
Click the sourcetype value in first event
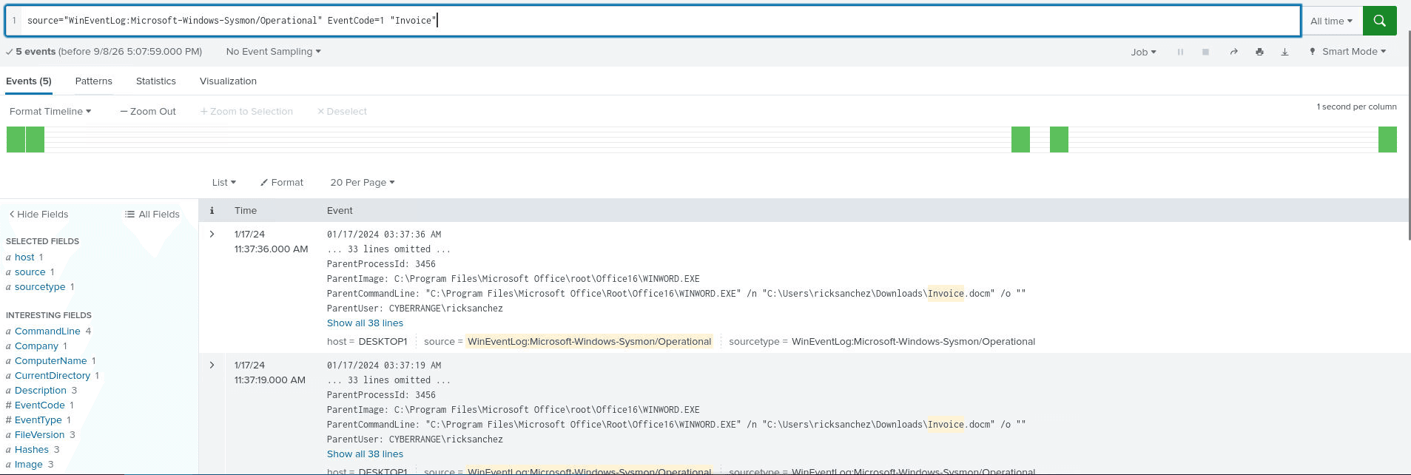pyautogui.click(x=913, y=342)
